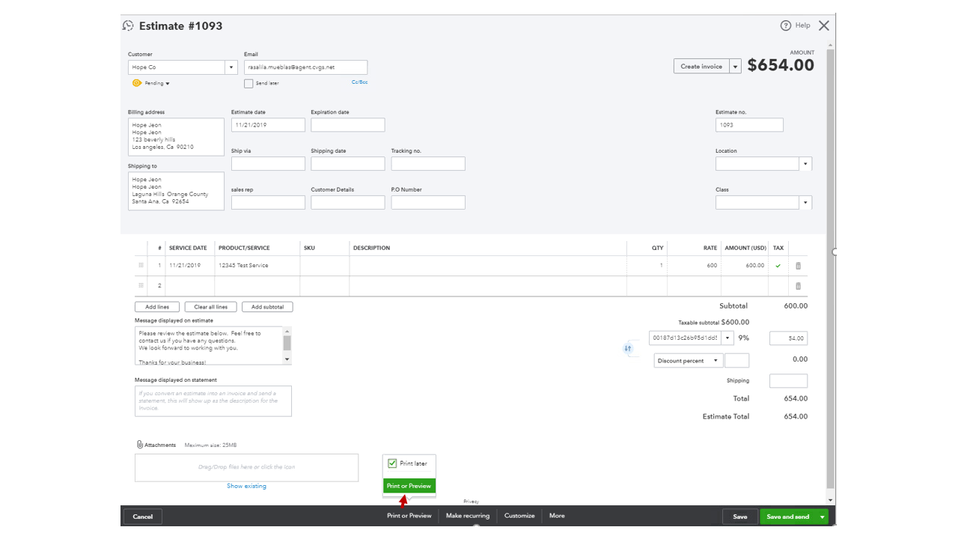Click the Pending status icon
The height and width of the screenshot is (539, 958).
coord(137,83)
